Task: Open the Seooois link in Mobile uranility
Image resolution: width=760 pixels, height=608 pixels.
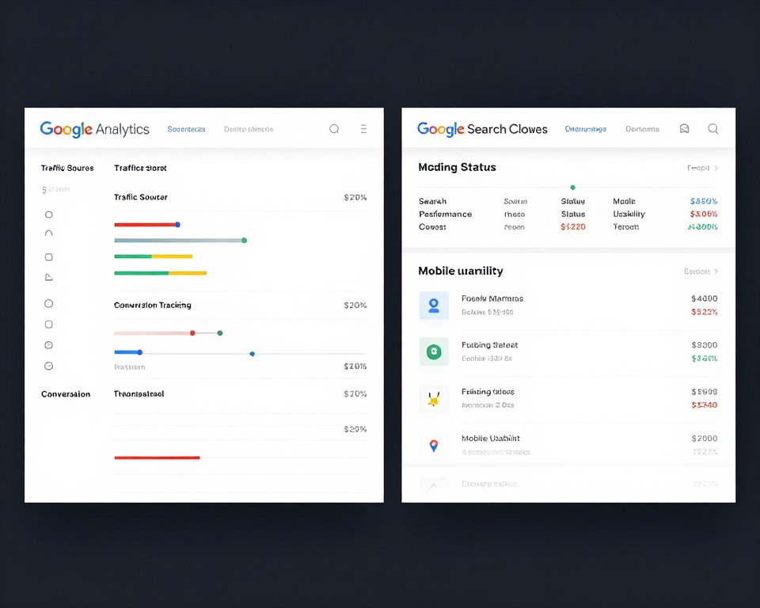Action: pos(697,272)
